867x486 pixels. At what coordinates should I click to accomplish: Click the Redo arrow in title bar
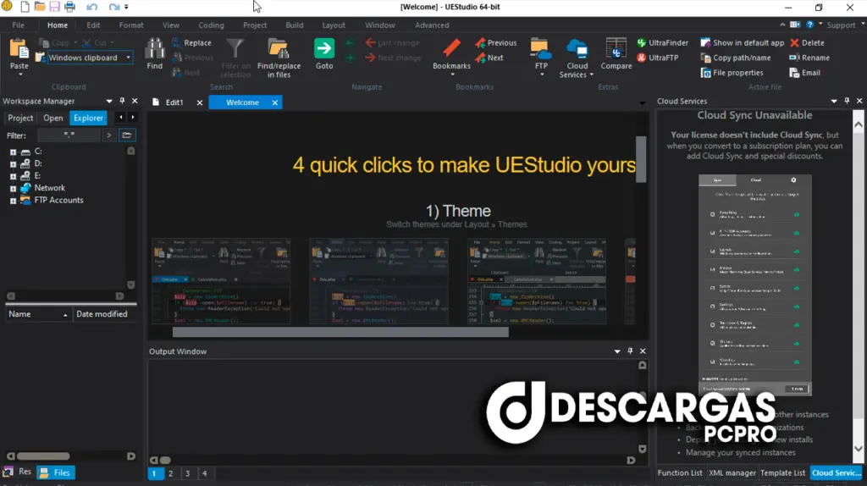tap(113, 7)
